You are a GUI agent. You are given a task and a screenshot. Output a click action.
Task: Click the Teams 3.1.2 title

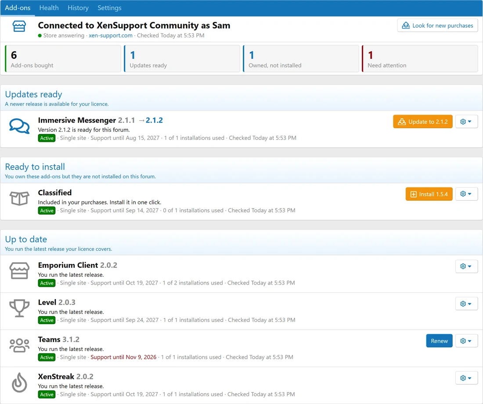click(x=58, y=339)
